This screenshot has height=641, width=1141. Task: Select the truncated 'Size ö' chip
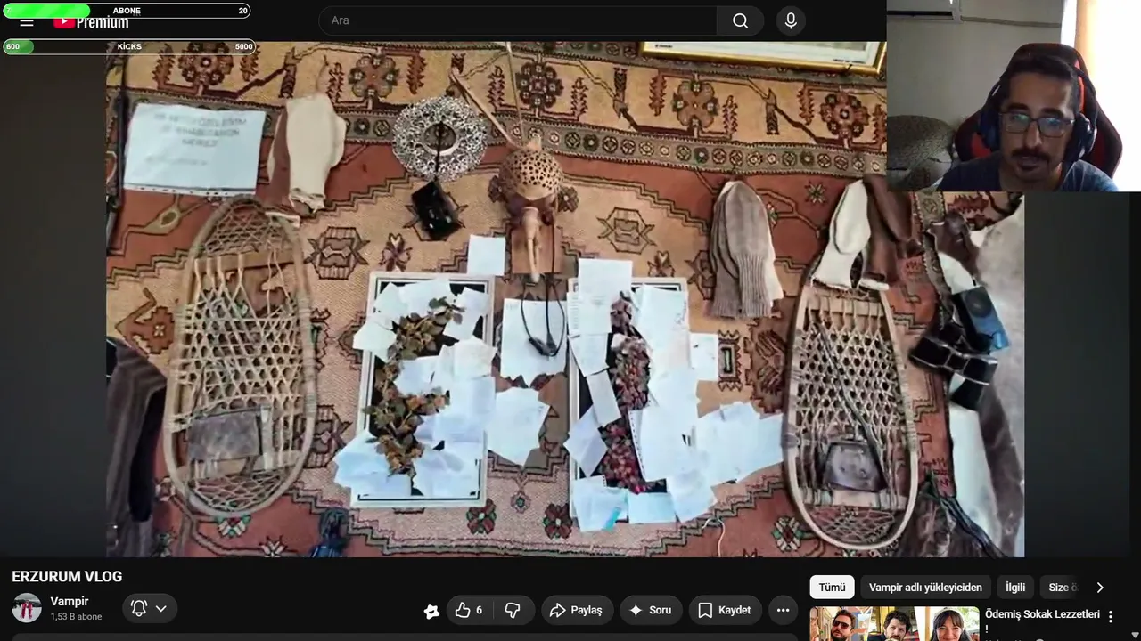(1063, 588)
